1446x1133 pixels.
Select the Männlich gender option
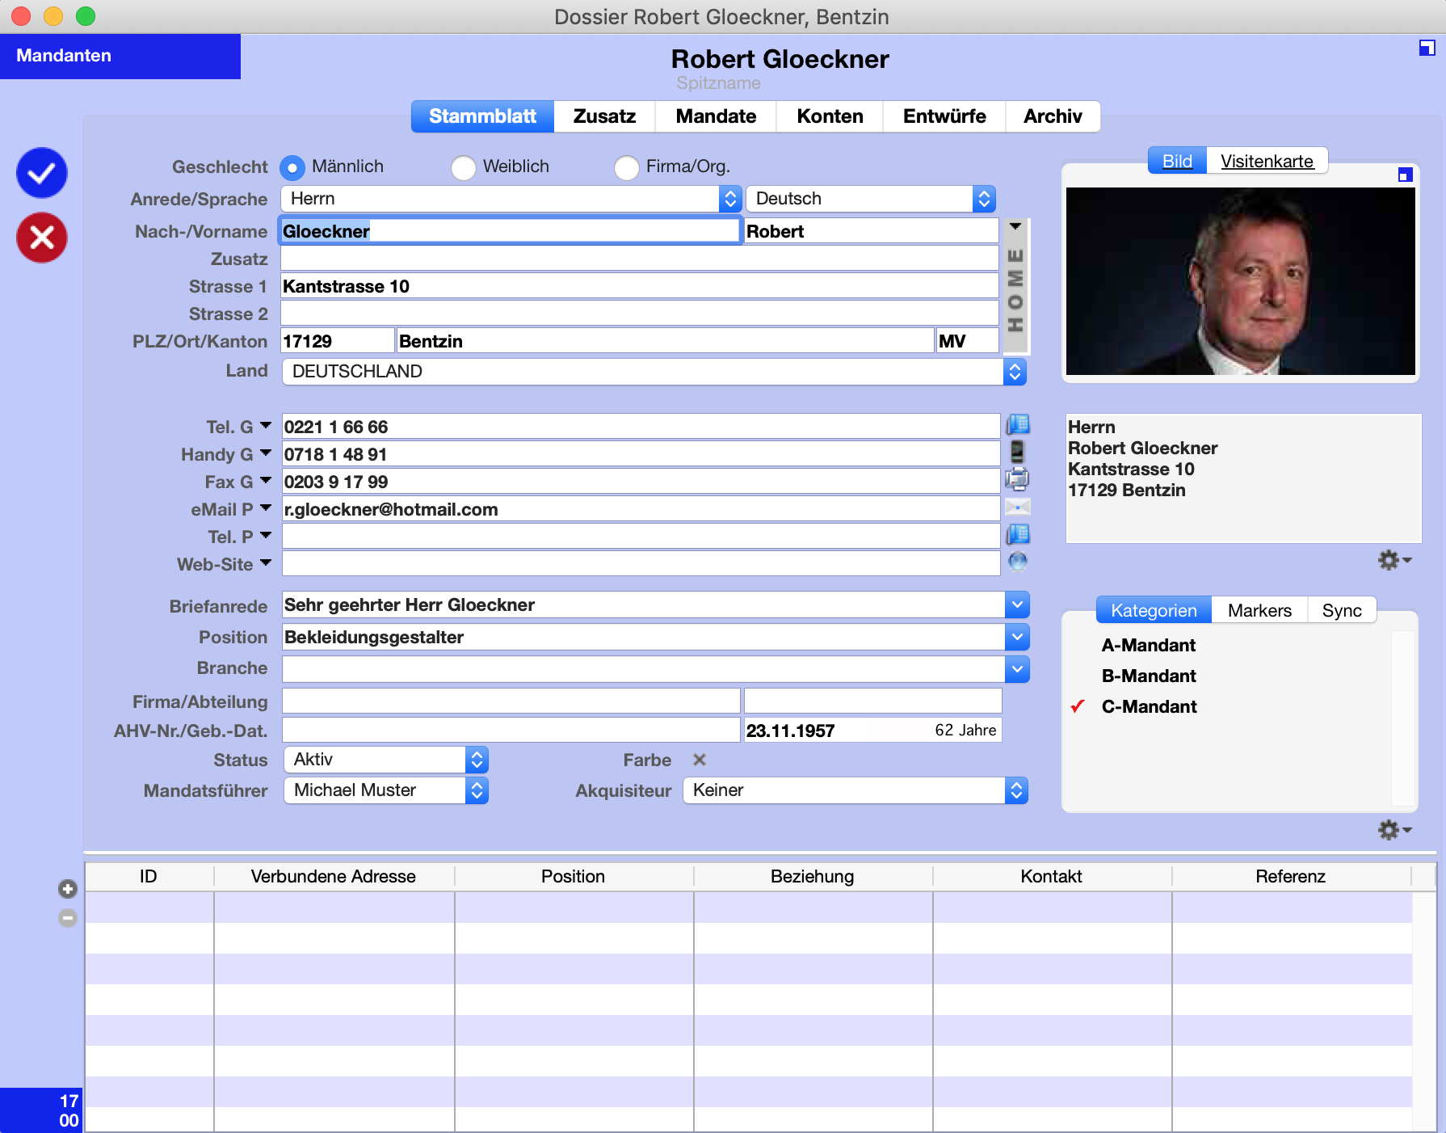pyautogui.click(x=292, y=168)
